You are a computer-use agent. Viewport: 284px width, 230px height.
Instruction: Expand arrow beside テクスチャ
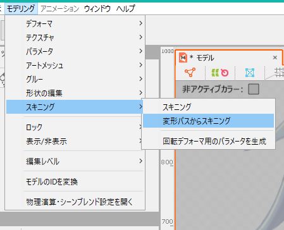coord(141,37)
